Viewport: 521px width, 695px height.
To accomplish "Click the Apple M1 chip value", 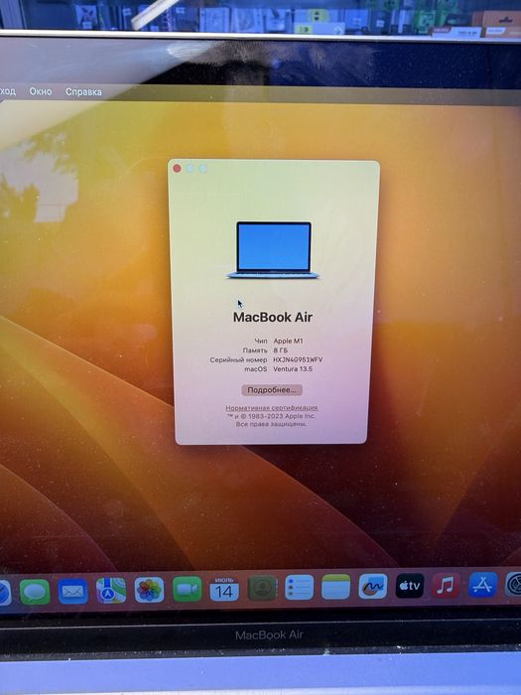I will [289, 341].
